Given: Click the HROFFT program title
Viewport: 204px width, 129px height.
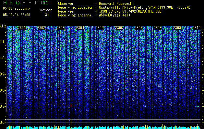Looking at the screenshot, I should coord(20,3).
